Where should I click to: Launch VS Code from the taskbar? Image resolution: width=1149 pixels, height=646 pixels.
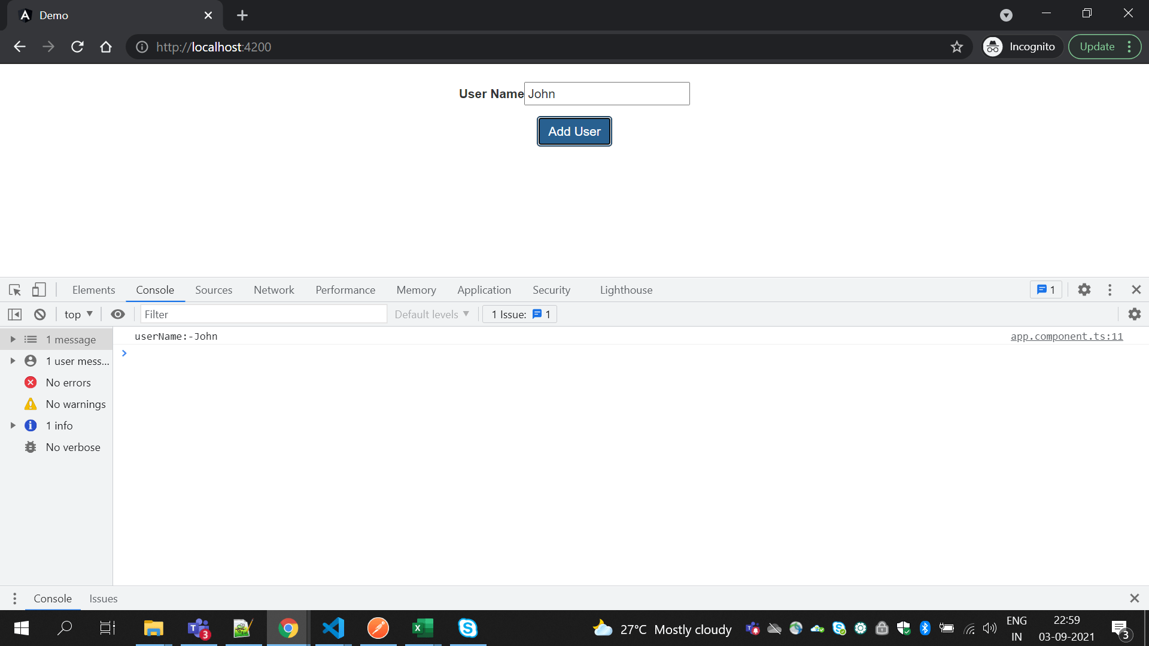tap(333, 628)
